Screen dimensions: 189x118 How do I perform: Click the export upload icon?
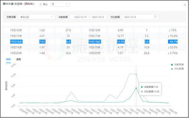pyautogui.click(x=41, y=4)
